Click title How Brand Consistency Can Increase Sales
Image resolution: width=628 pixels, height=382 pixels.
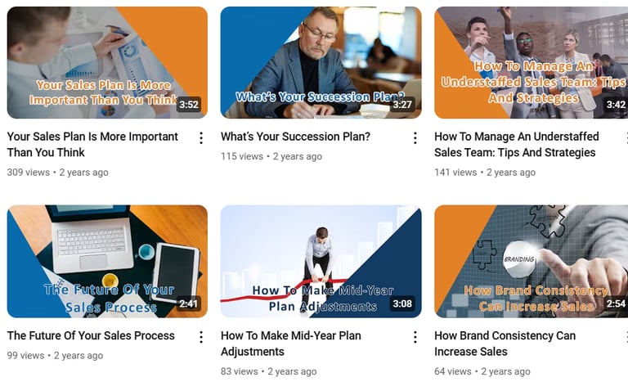505,343
